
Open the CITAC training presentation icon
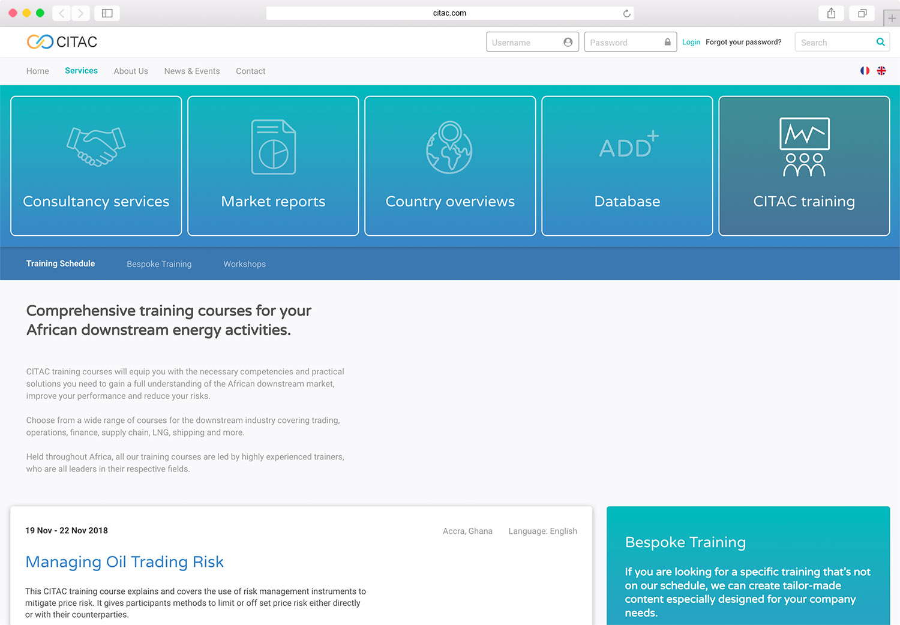(804, 148)
